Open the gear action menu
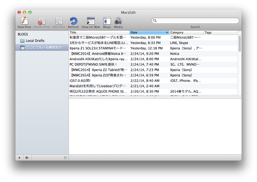The image size is (257, 182). pyautogui.click(x=27, y=158)
